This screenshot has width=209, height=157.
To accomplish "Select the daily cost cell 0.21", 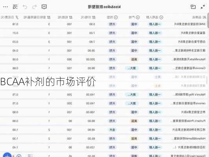I will tap(15, 33).
